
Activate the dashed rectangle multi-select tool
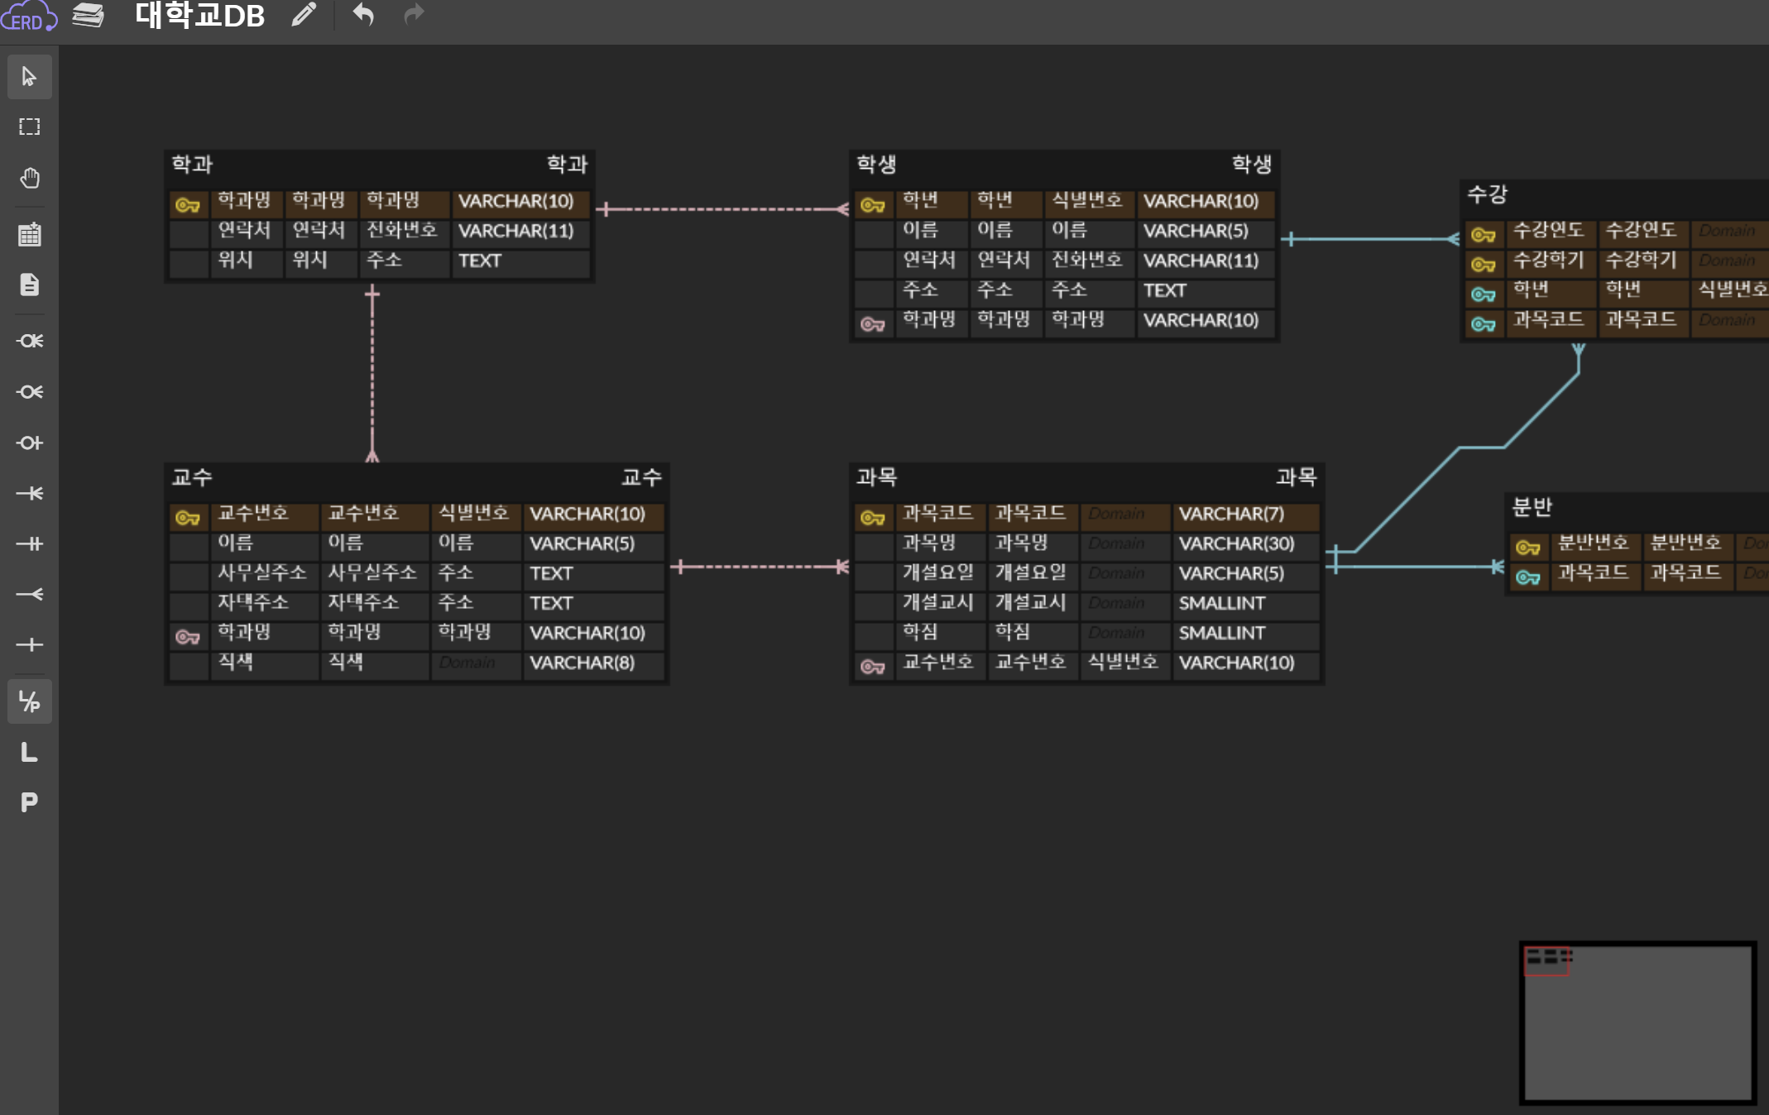(x=30, y=127)
